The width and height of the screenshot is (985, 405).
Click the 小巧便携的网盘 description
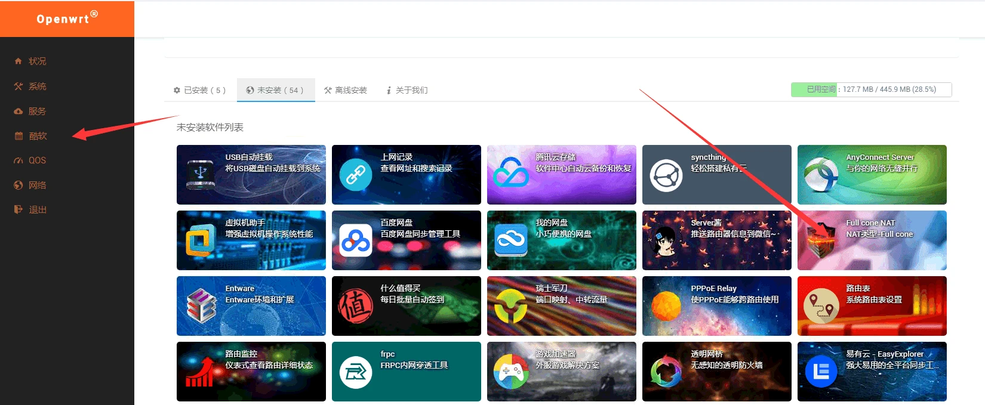(x=564, y=234)
